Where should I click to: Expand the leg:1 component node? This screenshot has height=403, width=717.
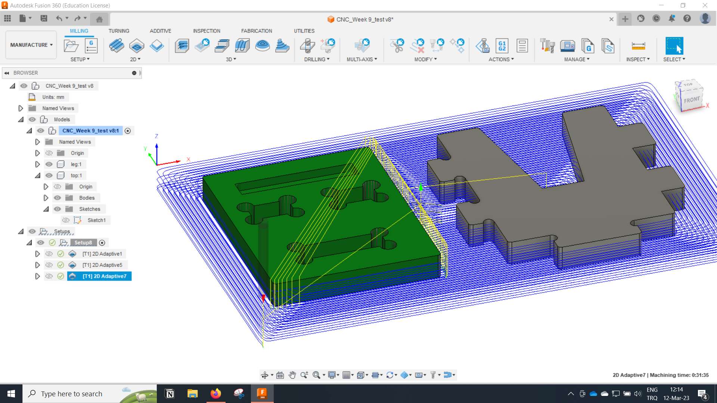(x=37, y=164)
